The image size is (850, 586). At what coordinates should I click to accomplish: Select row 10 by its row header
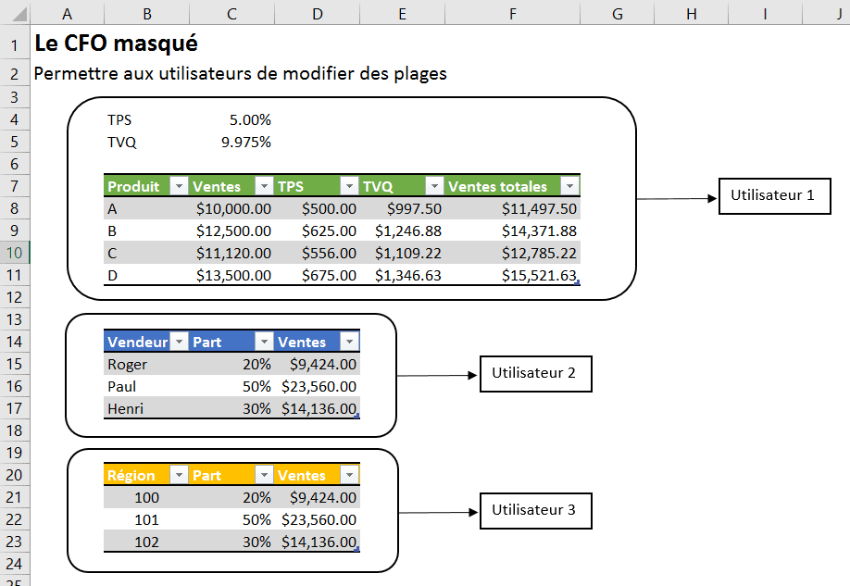15,253
